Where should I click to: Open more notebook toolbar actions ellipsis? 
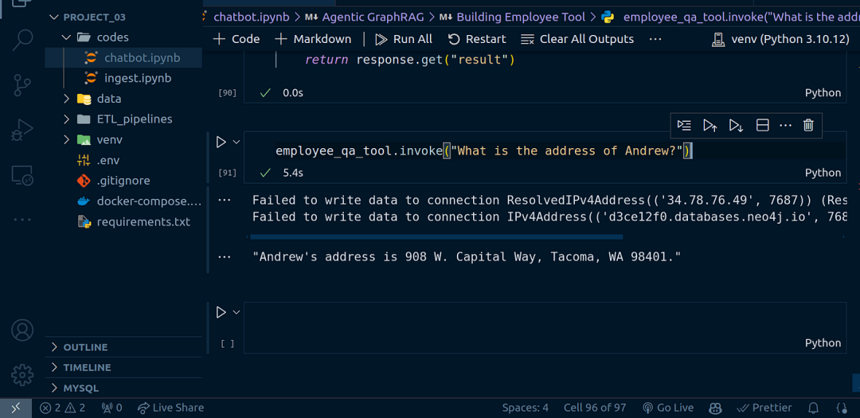[655, 39]
